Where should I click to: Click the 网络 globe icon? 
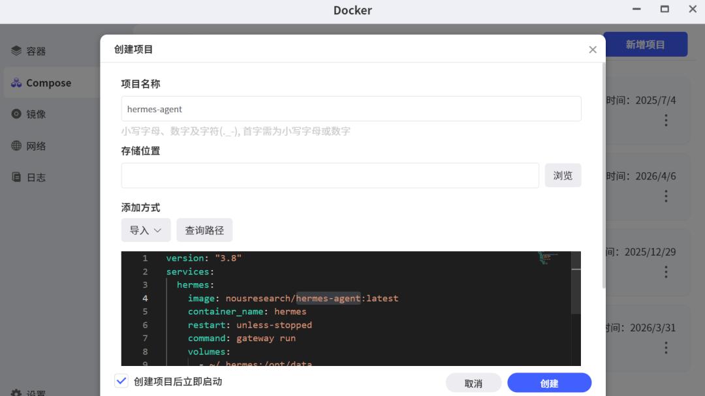pos(16,145)
